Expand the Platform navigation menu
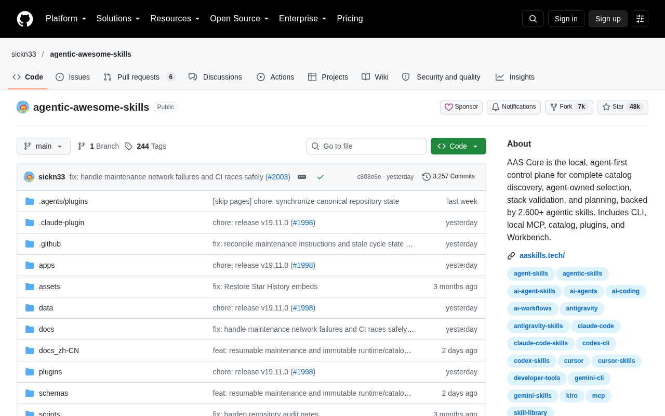665x416 pixels. (66, 19)
